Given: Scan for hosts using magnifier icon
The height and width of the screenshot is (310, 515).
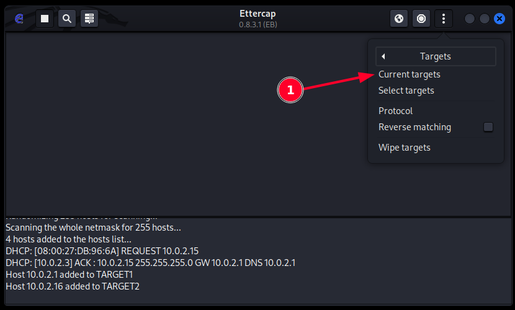Looking at the screenshot, I should pyautogui.click(x=67, y=19).
